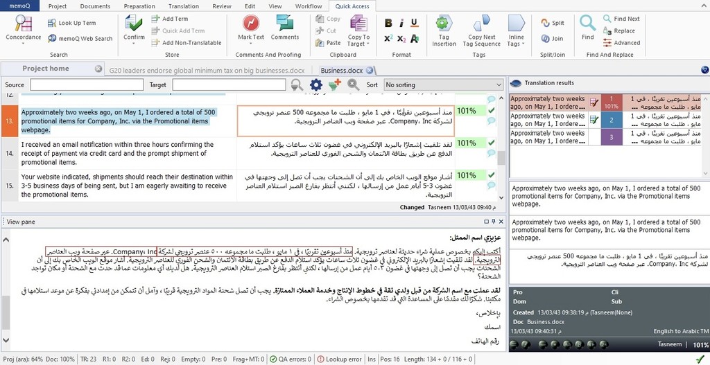710x365 pixels.
Task: Click the Source filter text field
Action: tap(87, 84)
